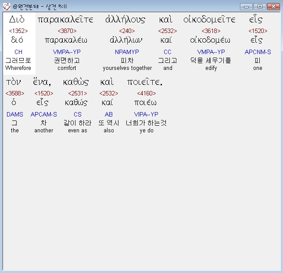This screenshot has height=273, width=283.
Task: Click the English gloss the
Action: coord(14,131)
